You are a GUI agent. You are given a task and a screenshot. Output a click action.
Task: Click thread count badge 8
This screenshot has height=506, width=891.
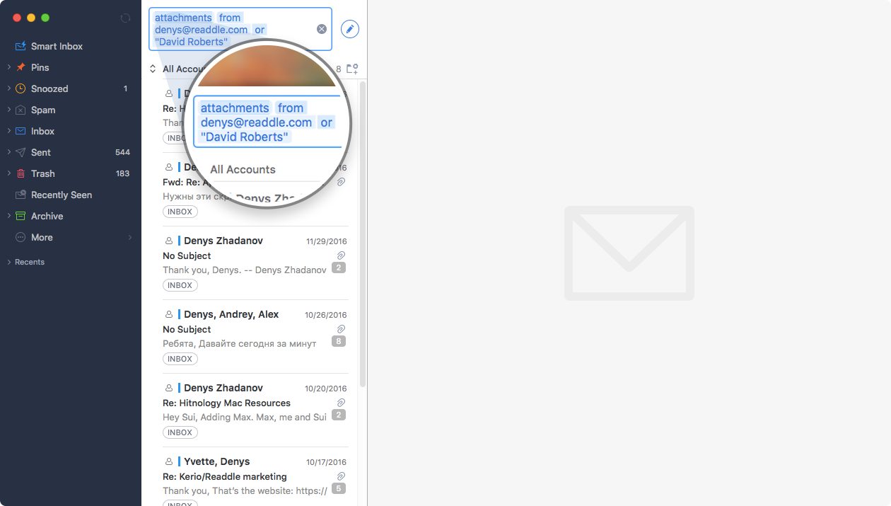[x=339, y=342]
